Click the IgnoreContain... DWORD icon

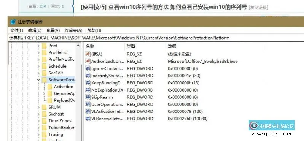88,68
